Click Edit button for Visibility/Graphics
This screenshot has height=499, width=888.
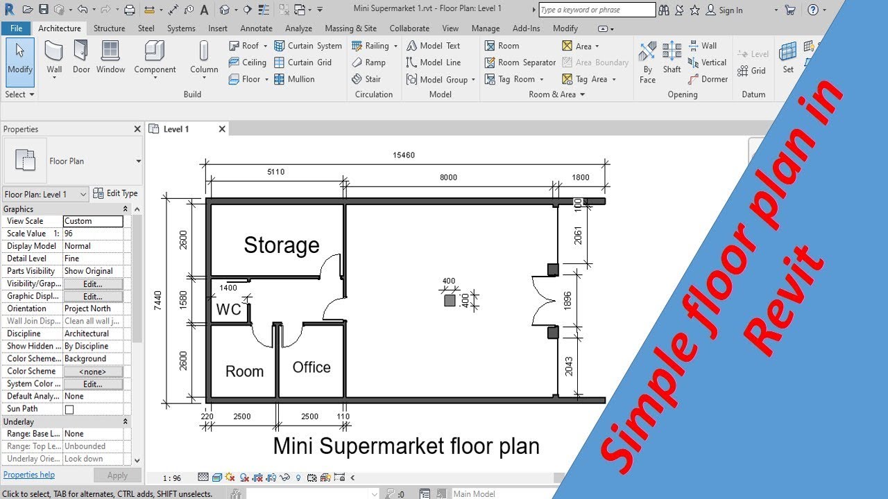pos(93,284)
